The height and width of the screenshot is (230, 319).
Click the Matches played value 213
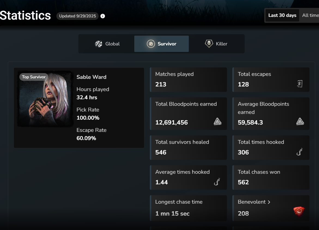pyautogui.click(x=161, y=85)
